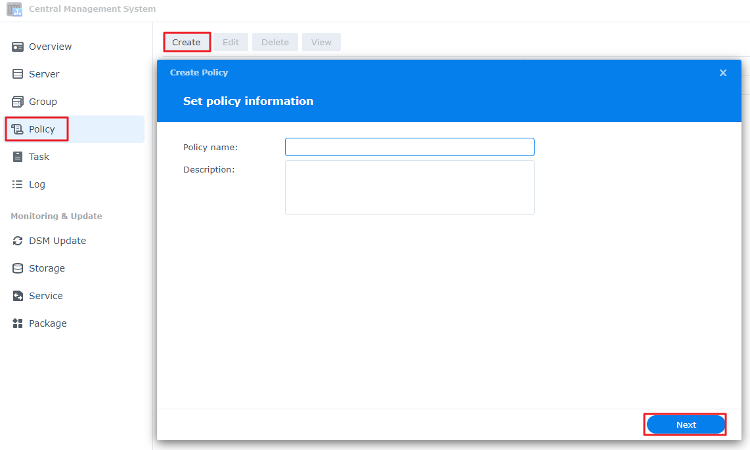Screen dimensions: 750x450
Task: Click the Service sidebar icon
Action: [x=17, y=296]
